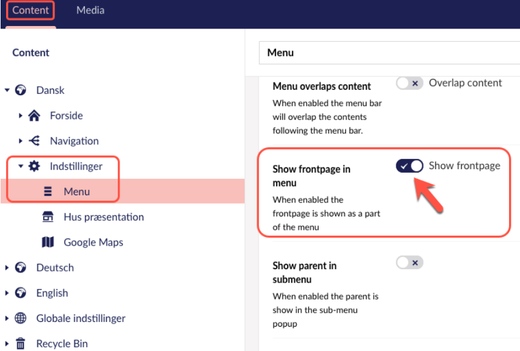Click the Navigation sitemap icon

coord(34,141)
